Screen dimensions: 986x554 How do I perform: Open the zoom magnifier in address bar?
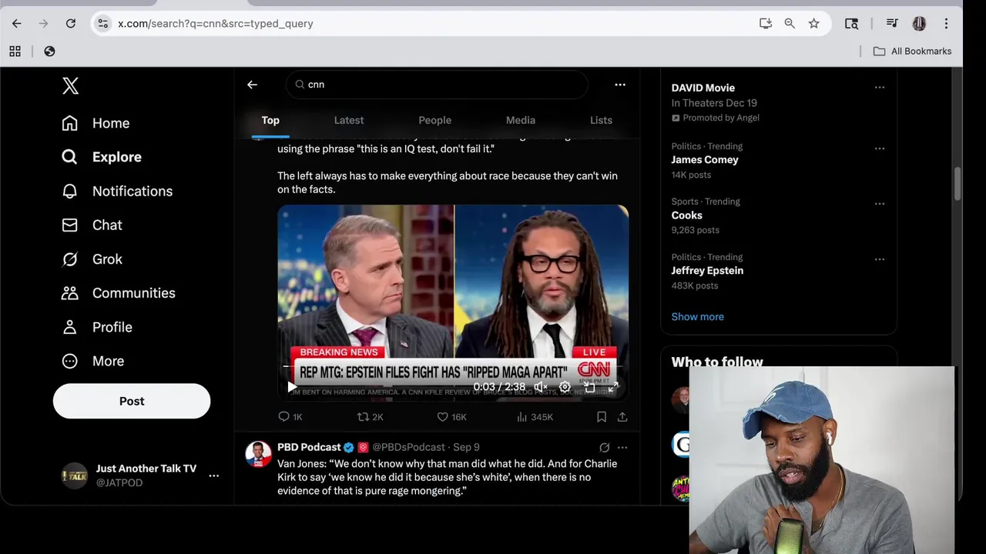click(x=790, y=24)
